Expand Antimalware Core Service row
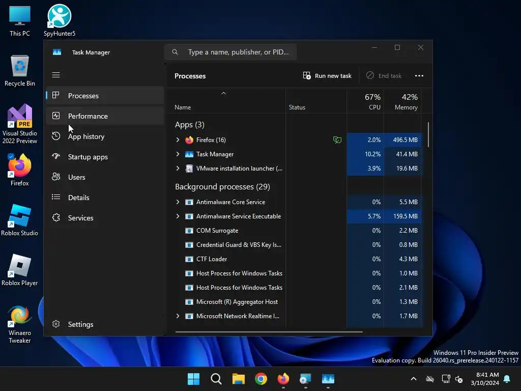The image size is (521, 391). click(178, 202)
